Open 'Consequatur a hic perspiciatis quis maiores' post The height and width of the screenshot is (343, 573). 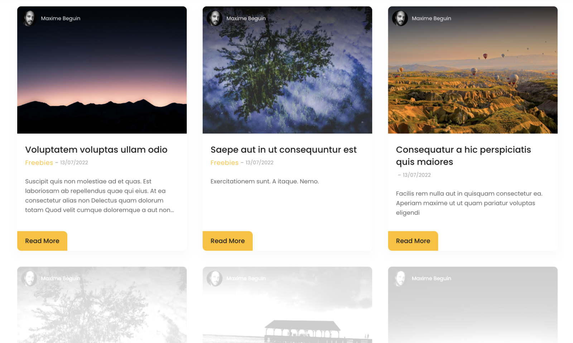(x=463, y=156)
